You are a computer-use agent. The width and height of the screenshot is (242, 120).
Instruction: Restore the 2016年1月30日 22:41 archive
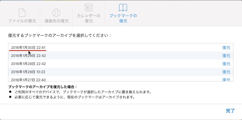tap(226, 47)
